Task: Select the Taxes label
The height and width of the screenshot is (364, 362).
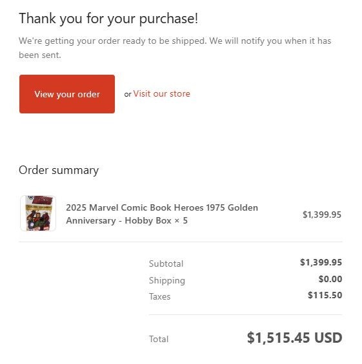Action: (x=160, y=297)
